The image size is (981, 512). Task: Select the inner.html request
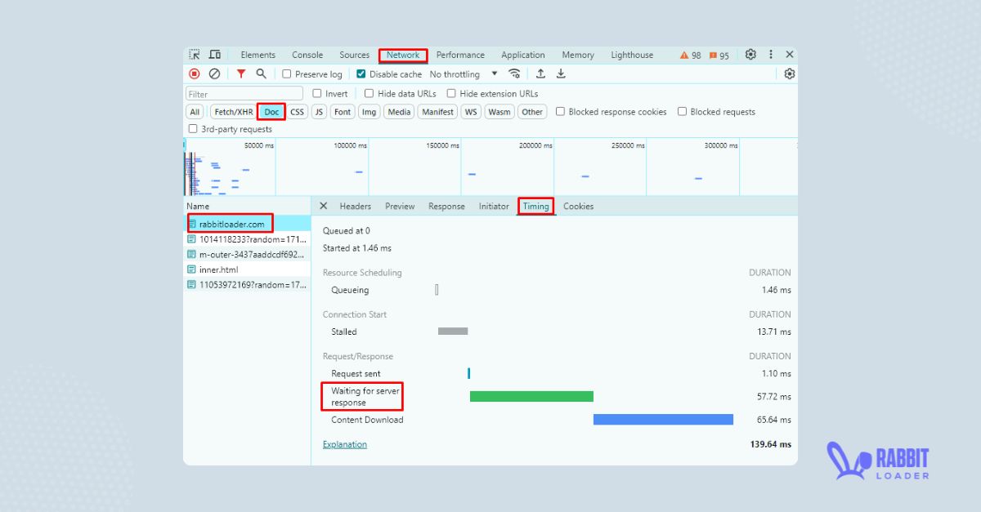pyautogui.click(x=217, y=269)
